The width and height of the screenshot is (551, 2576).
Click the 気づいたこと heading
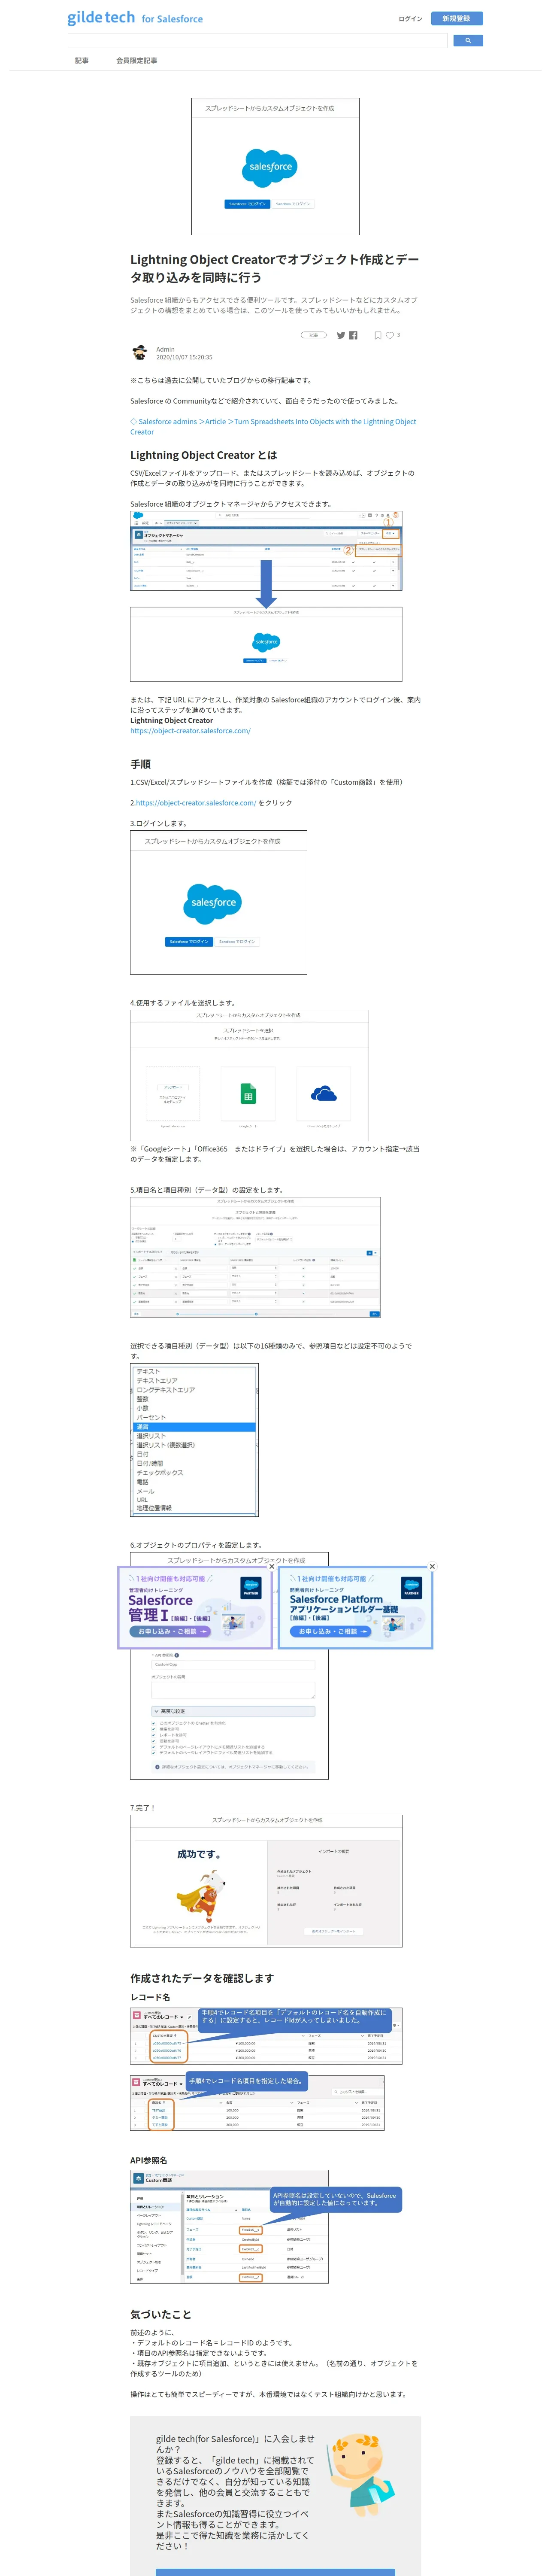pyautogui.click(x=160, y=2314)
